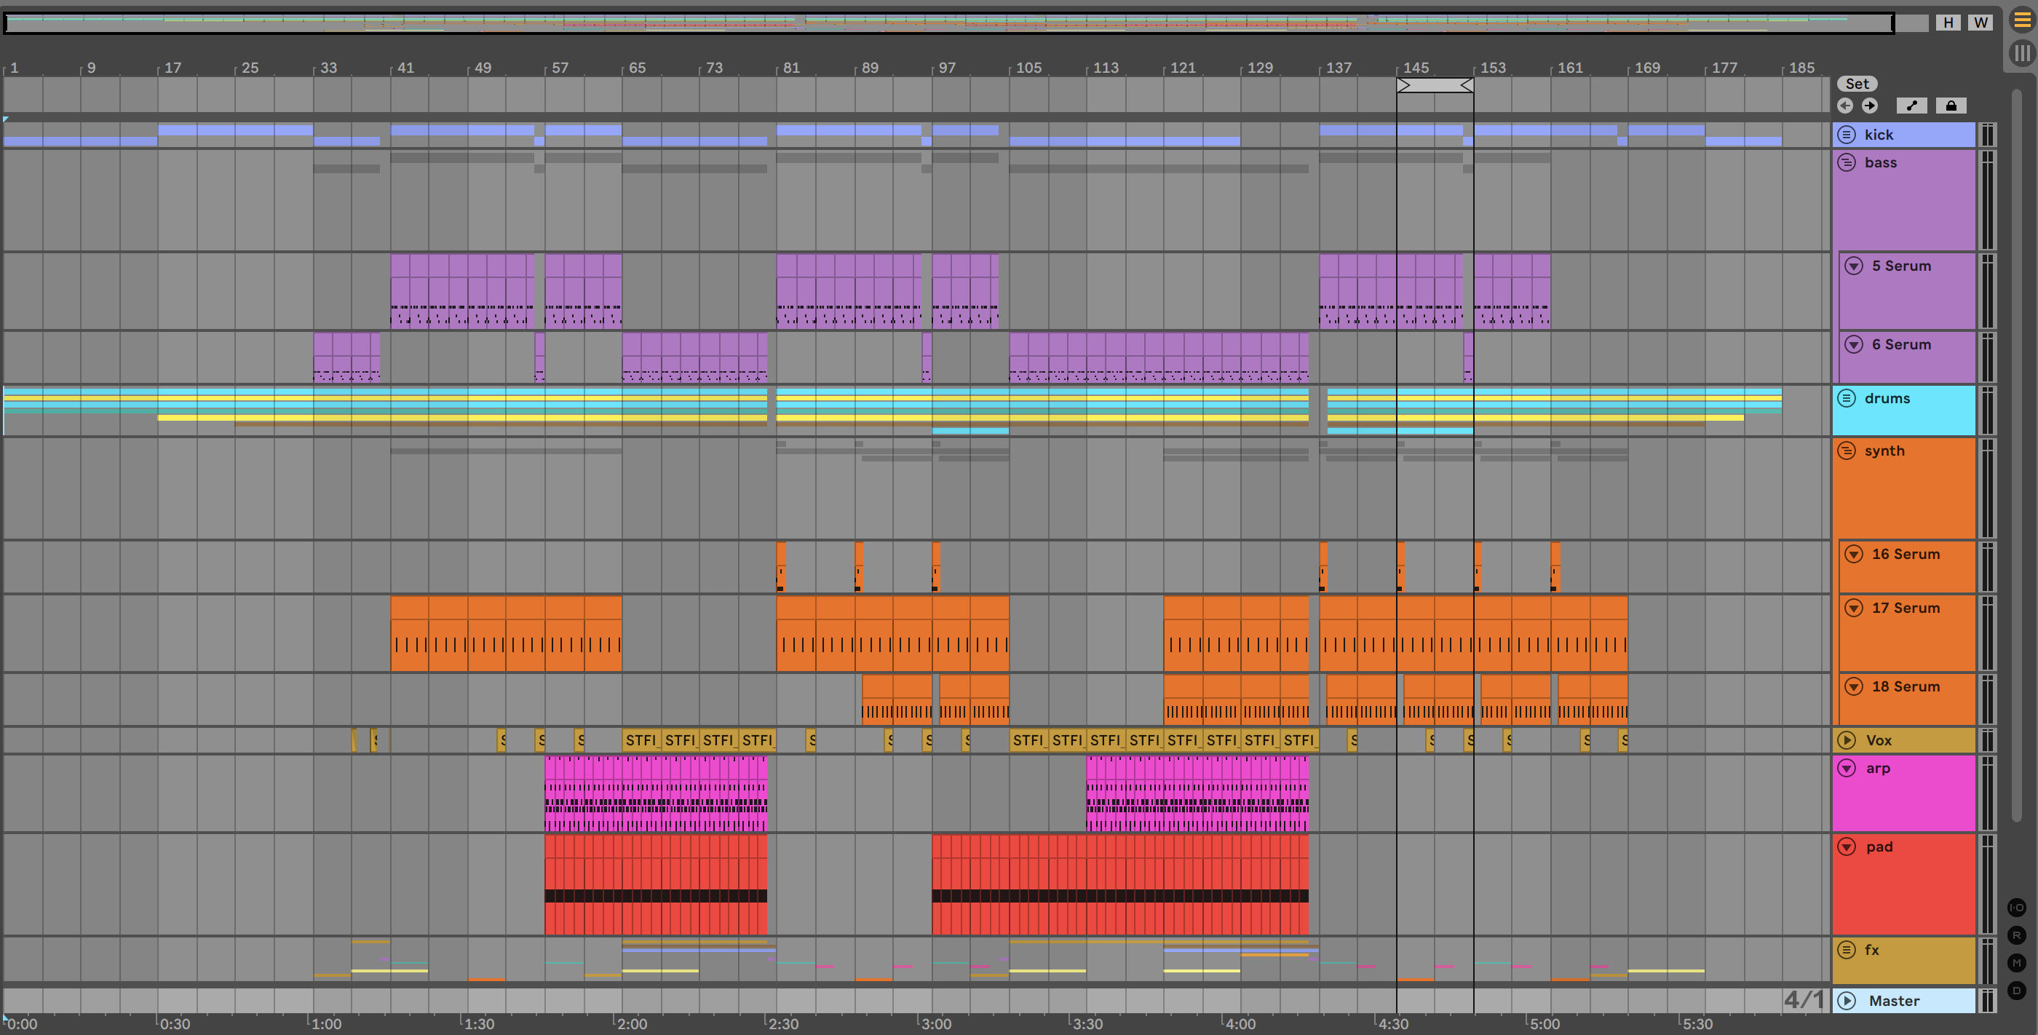Viewport: 2038px width, 1035px height.
Task: Collapse the 5 Serum track
Action: 1854,266
